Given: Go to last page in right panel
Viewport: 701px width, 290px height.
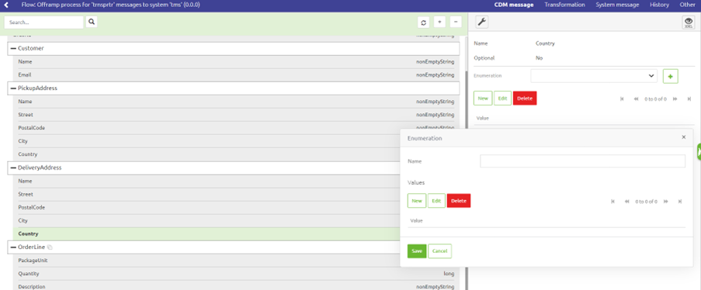Looking at the screenshot, I should click(689, 99).
